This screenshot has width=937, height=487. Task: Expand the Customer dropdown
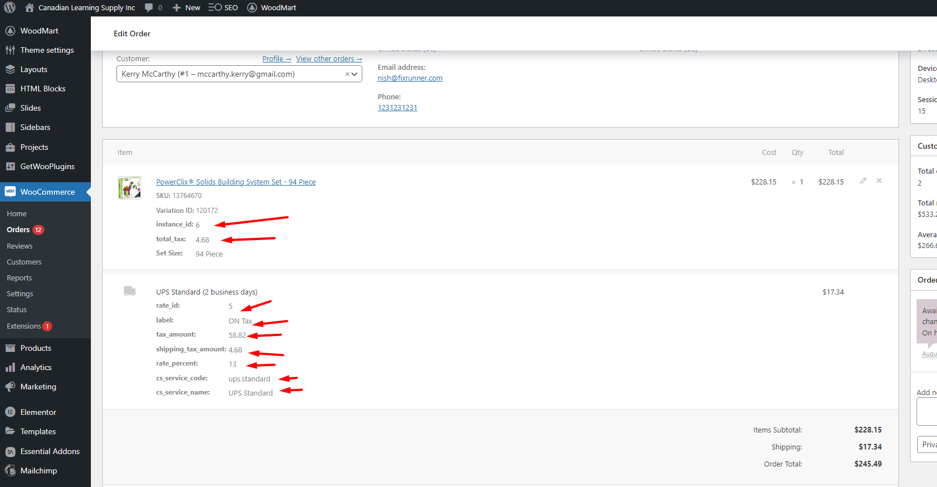click(x=355, y=74)
